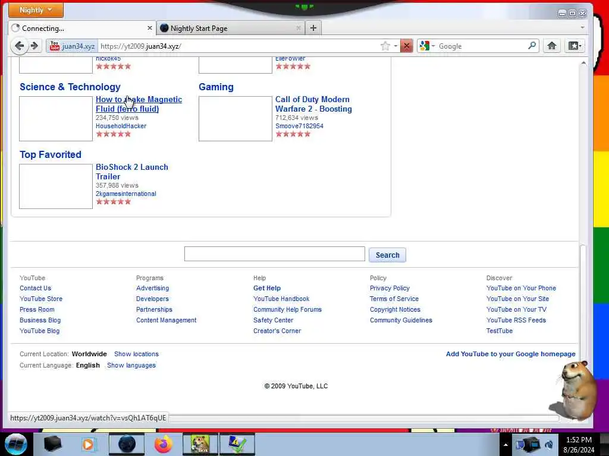Open the Creator's Corner link
Viewport: 609px width, 456px height.
coord(277,331)
